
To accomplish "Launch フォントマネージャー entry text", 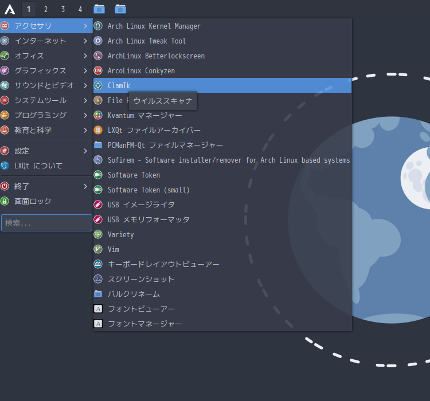I will (145, 324).
